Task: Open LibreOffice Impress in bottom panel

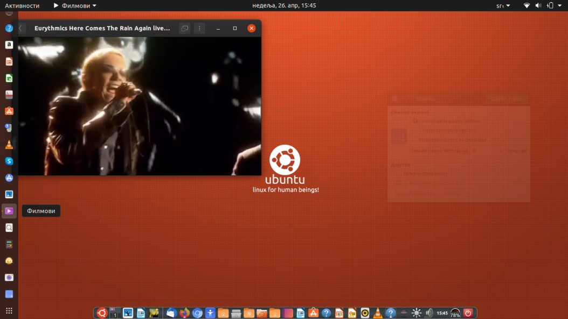Action: (339, 313)
